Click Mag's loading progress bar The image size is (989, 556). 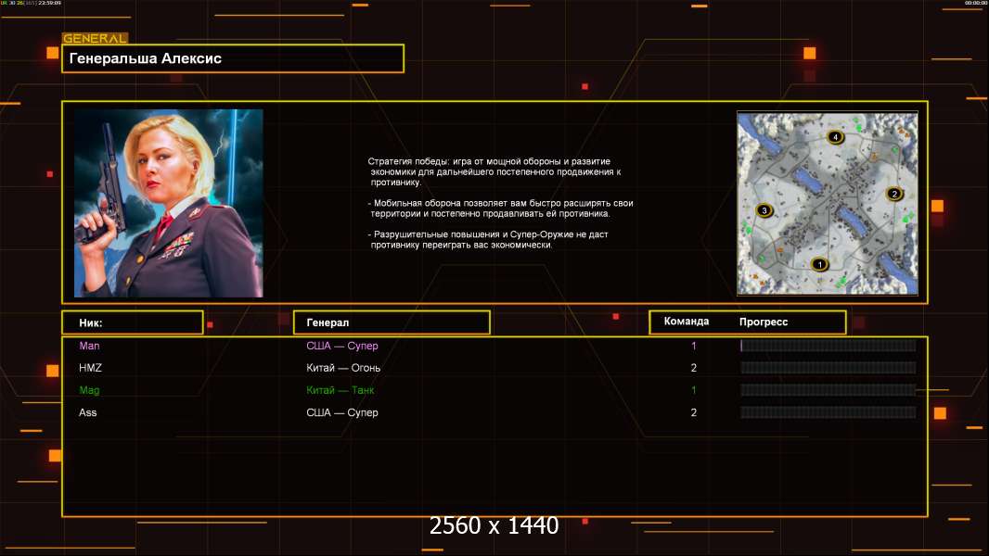828,390
